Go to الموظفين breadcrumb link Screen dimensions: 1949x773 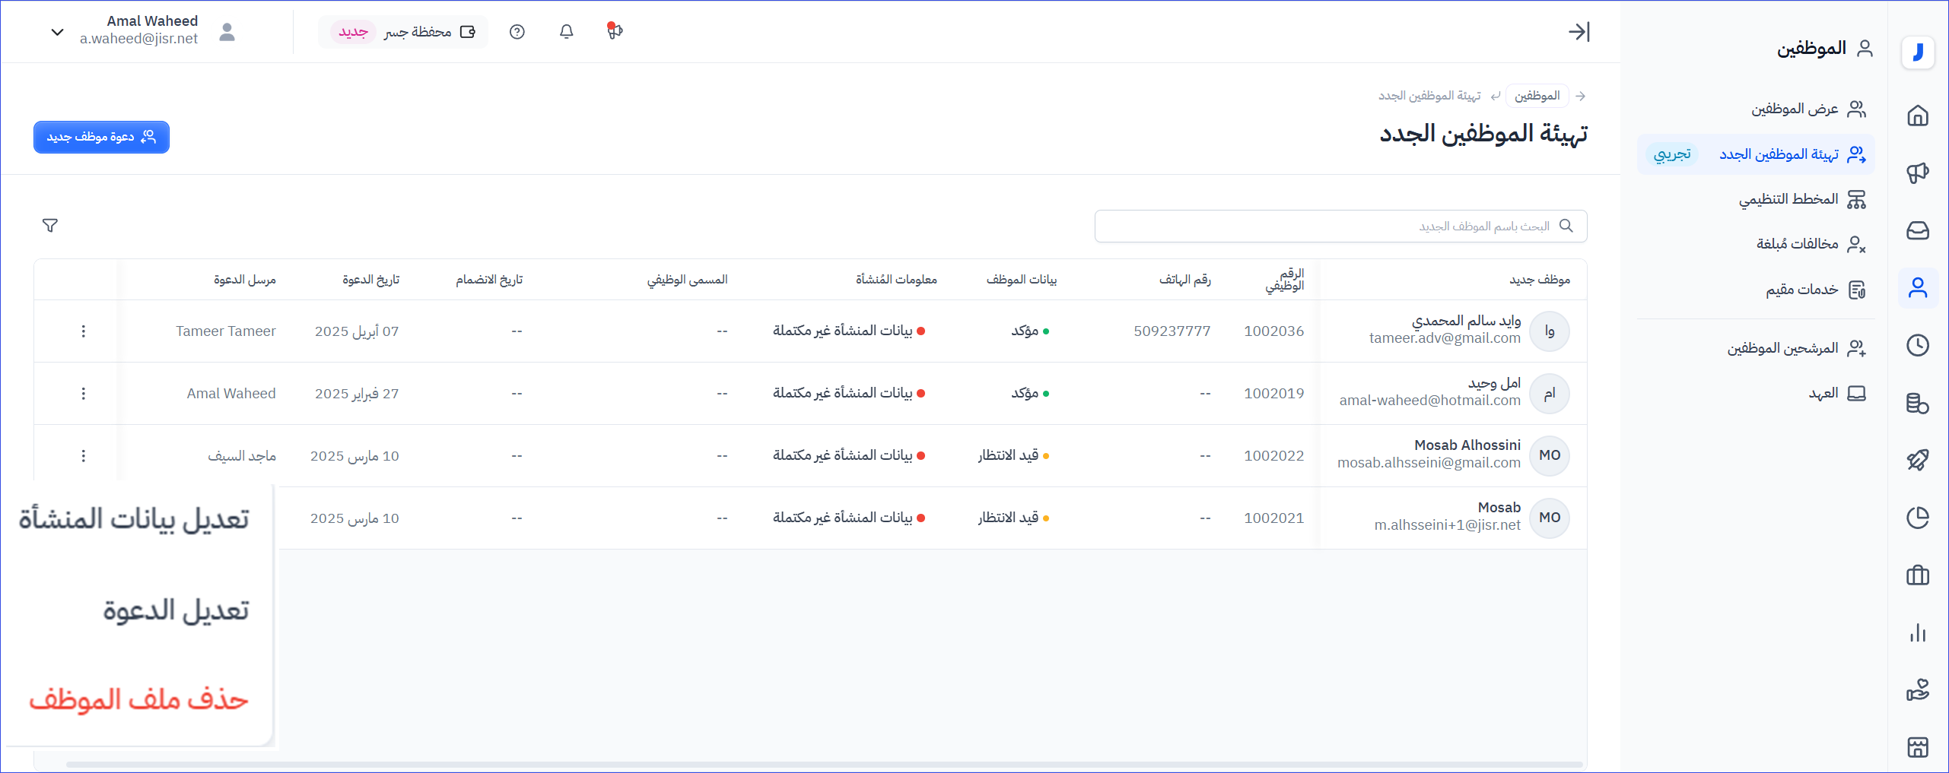1537,96
